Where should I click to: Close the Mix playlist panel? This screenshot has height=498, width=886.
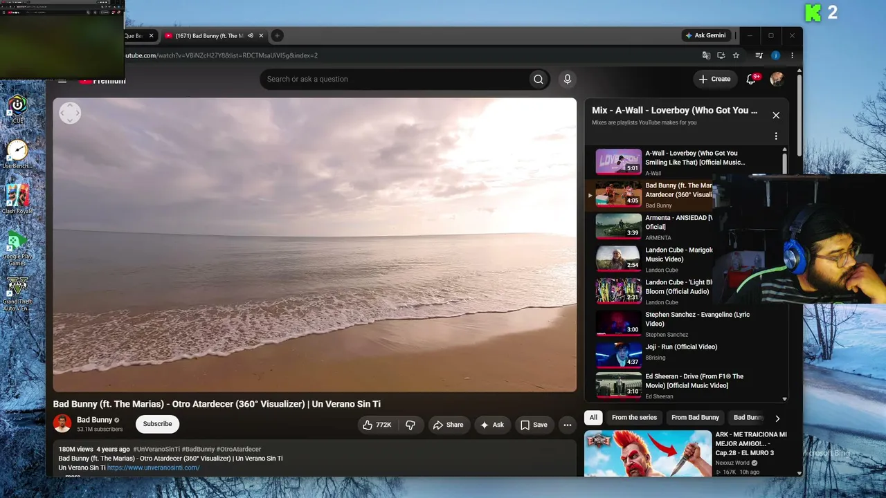pyautogui.click(x=776, y=116)
